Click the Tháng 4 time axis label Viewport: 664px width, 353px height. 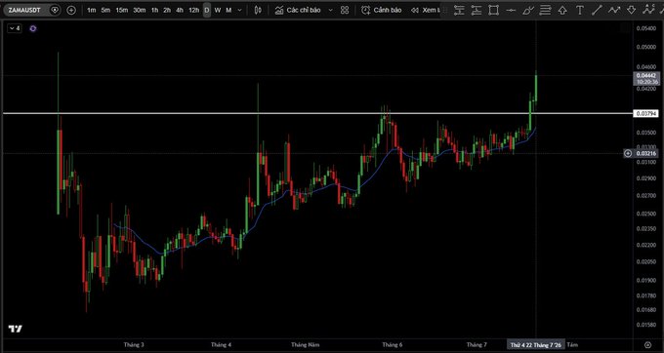(221, 345)
